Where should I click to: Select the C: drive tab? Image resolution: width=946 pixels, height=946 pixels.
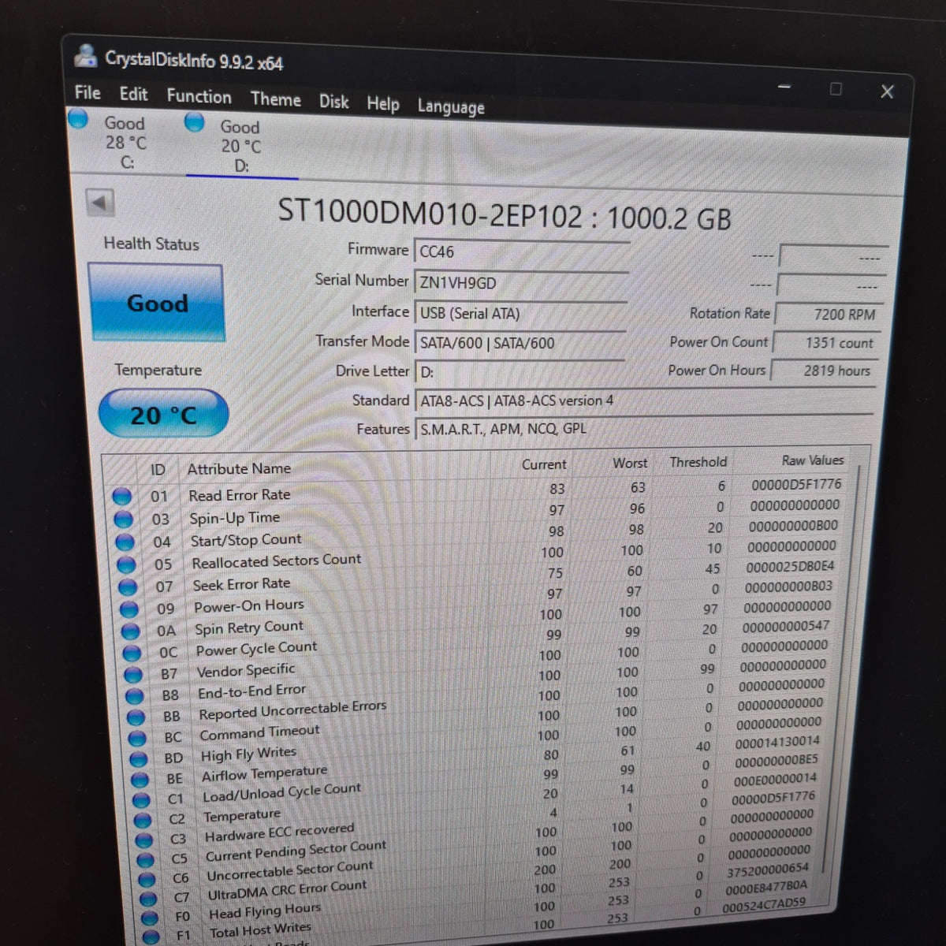[118, 142]
